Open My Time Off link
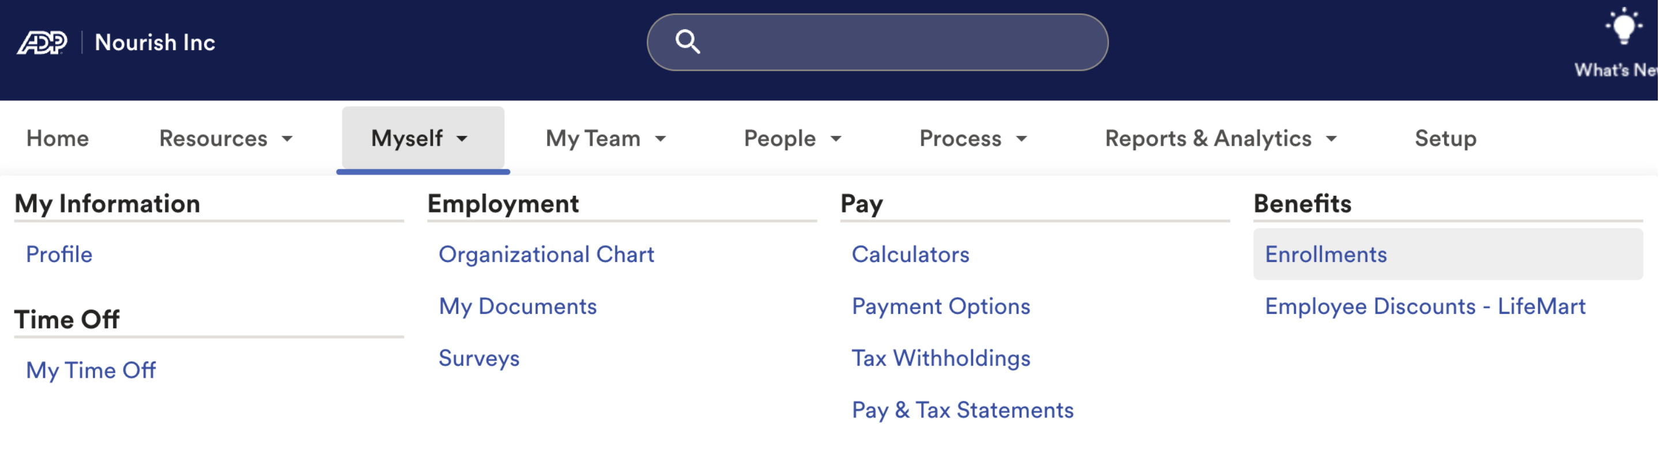1659x471 pixels. point(91,370)
